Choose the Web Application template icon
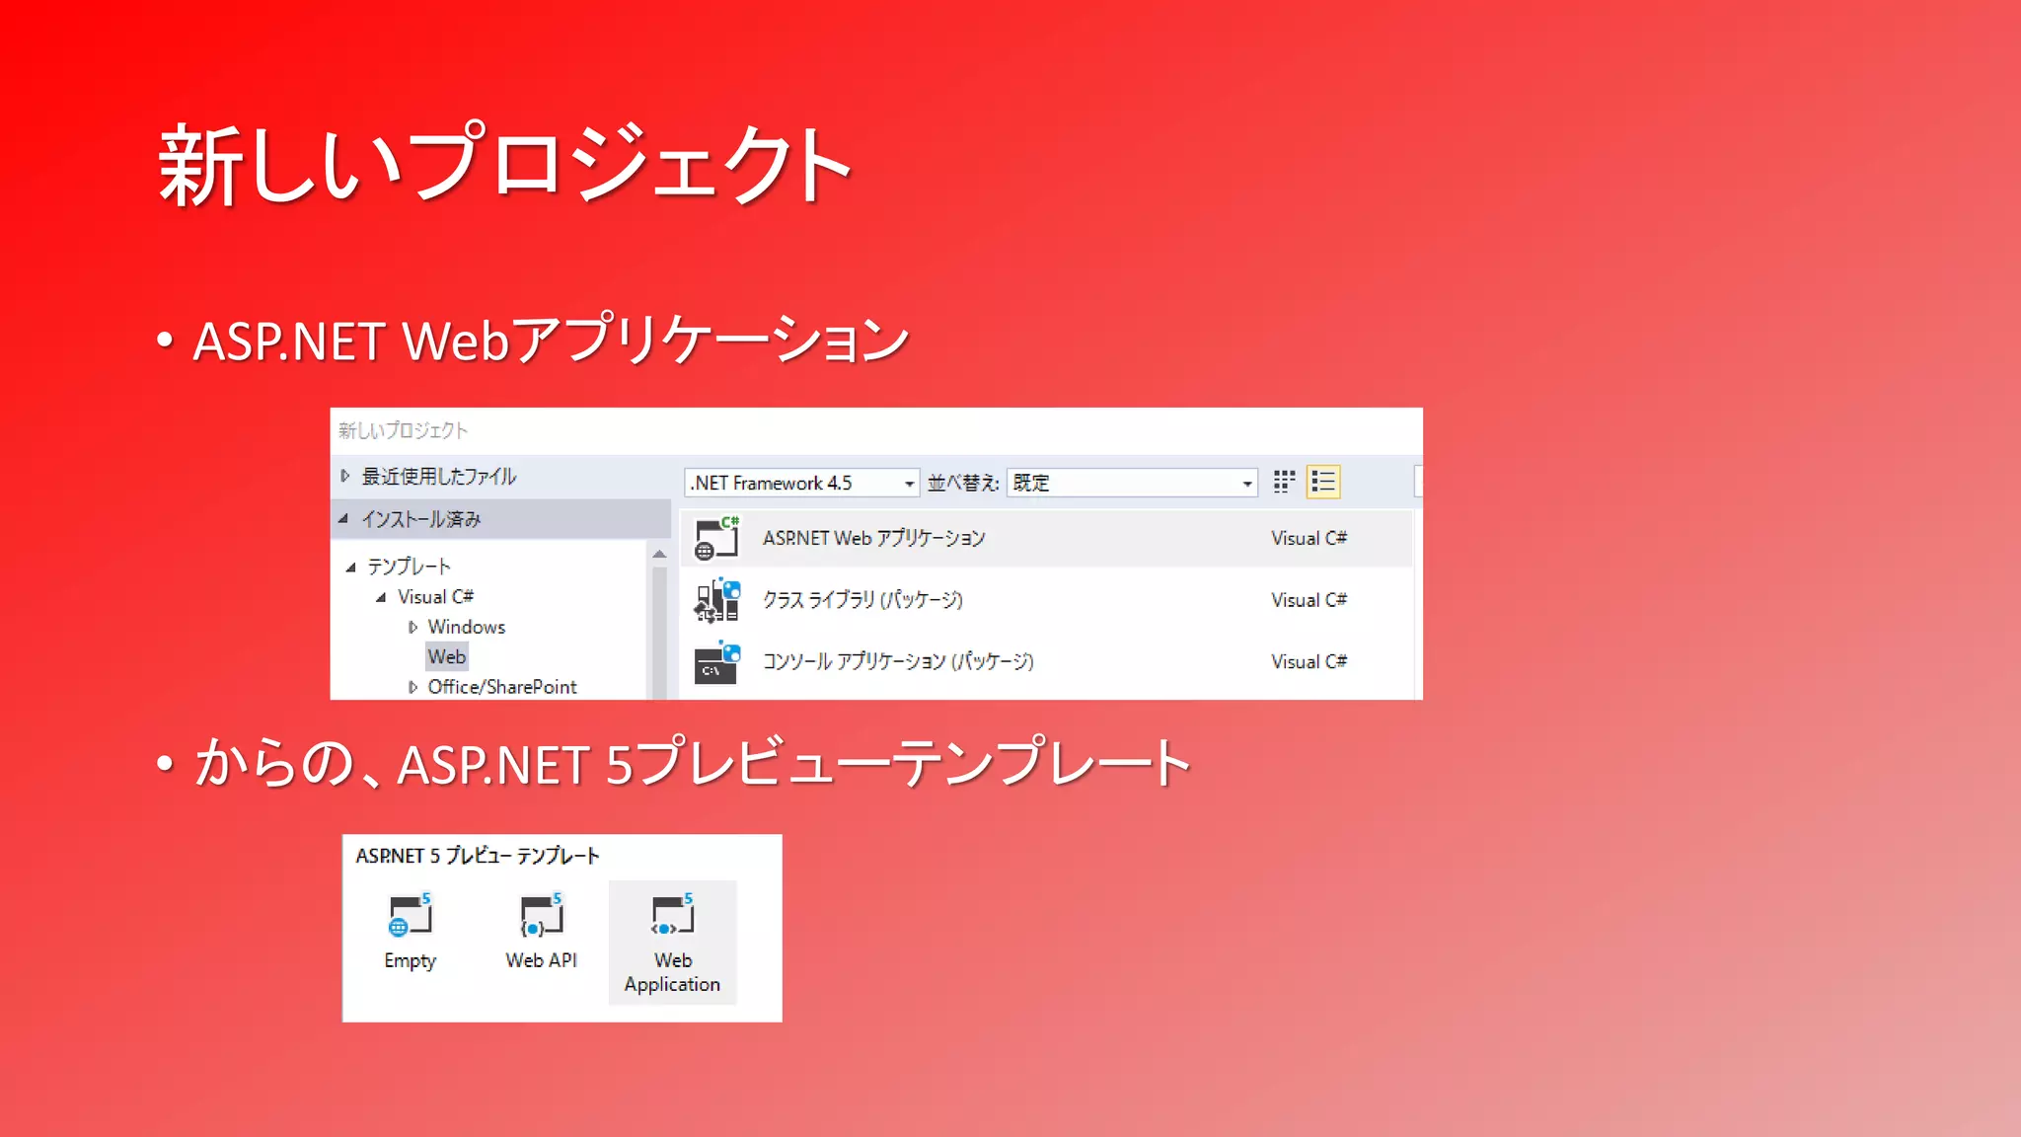The height and width of the screenshot is (1137, 2021). [673, 914]
